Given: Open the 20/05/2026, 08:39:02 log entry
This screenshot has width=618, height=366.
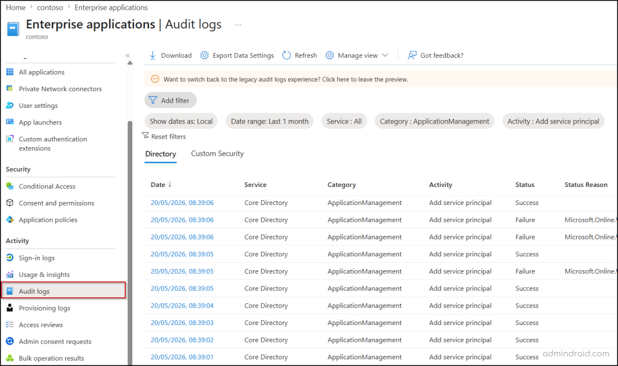Looking at the screenshot, I should click(x=182, y=339).
